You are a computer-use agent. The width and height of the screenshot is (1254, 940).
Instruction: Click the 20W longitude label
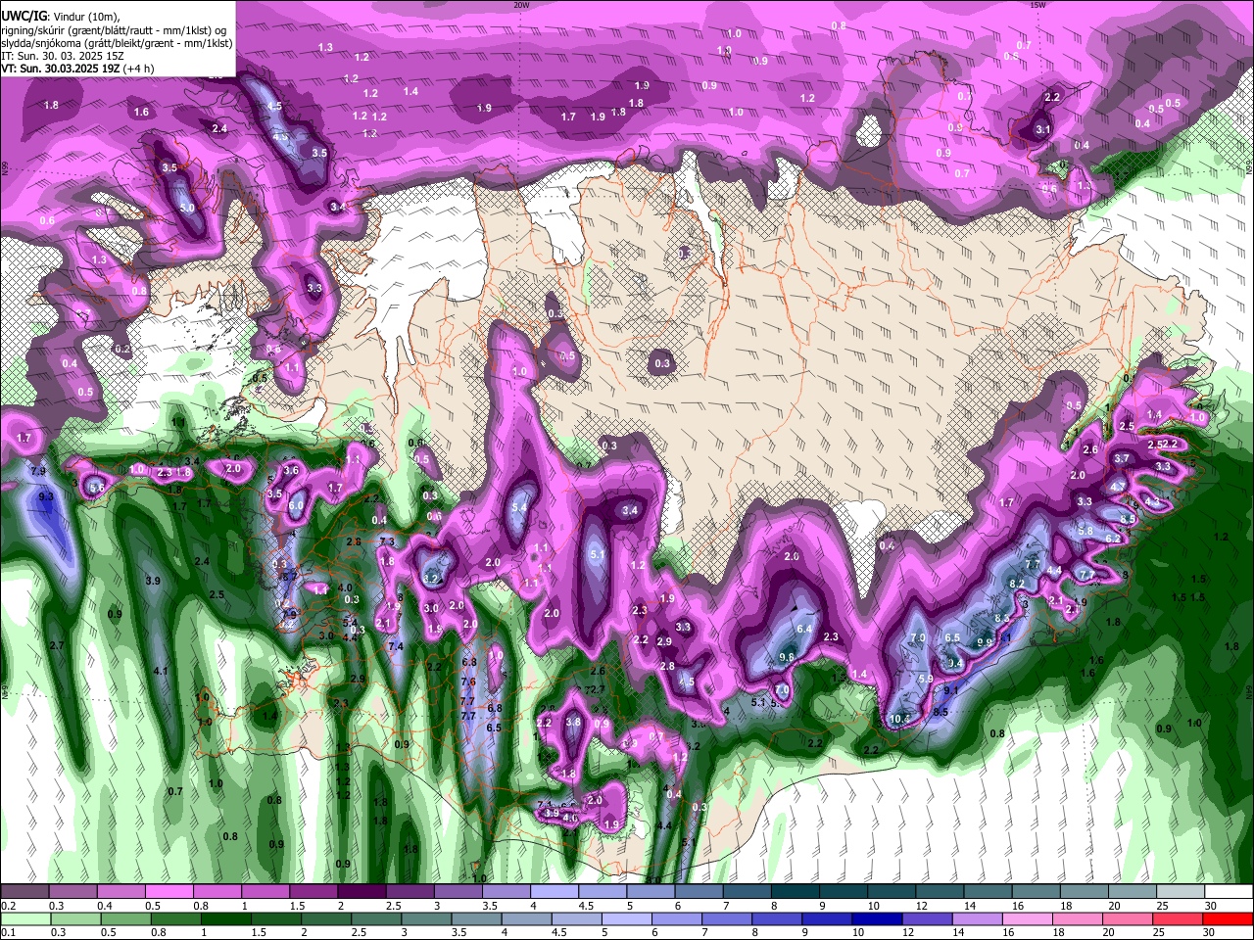[521, 5]
